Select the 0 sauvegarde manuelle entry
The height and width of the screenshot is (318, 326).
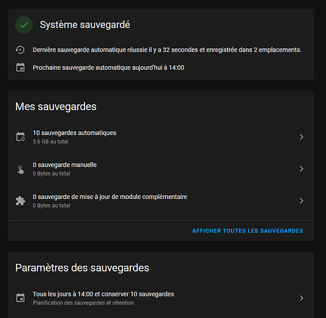161,169
